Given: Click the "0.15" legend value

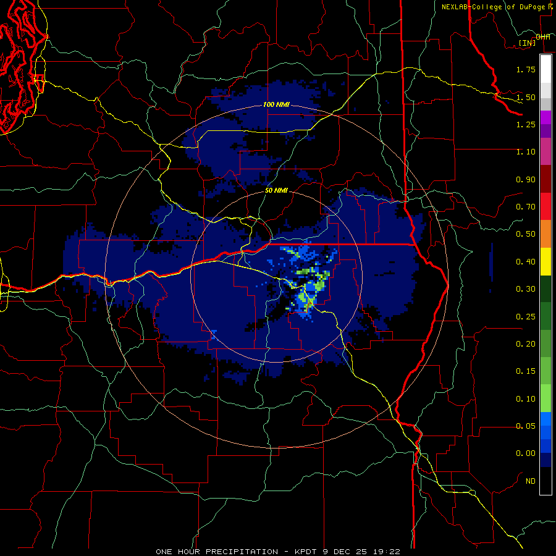Looking at the screenshot, I should [x=526, y=371].
